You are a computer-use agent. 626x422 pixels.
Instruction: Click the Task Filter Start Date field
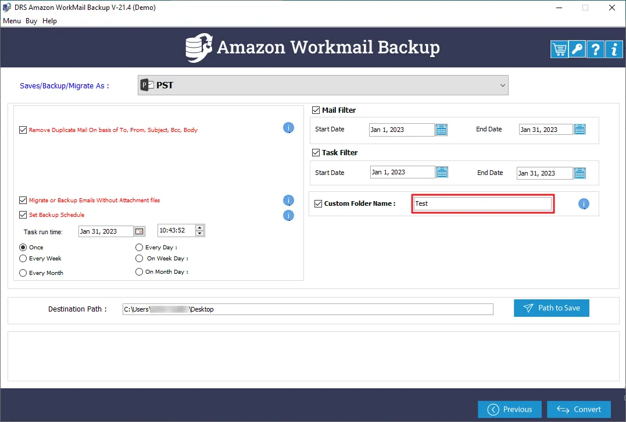coord(402,172)
